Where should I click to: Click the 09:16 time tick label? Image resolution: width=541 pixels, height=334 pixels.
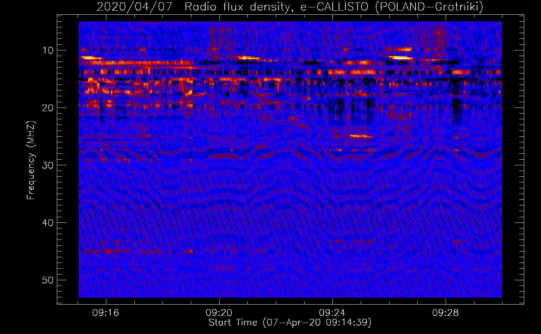pyautogui.click(x=106, y=313)
